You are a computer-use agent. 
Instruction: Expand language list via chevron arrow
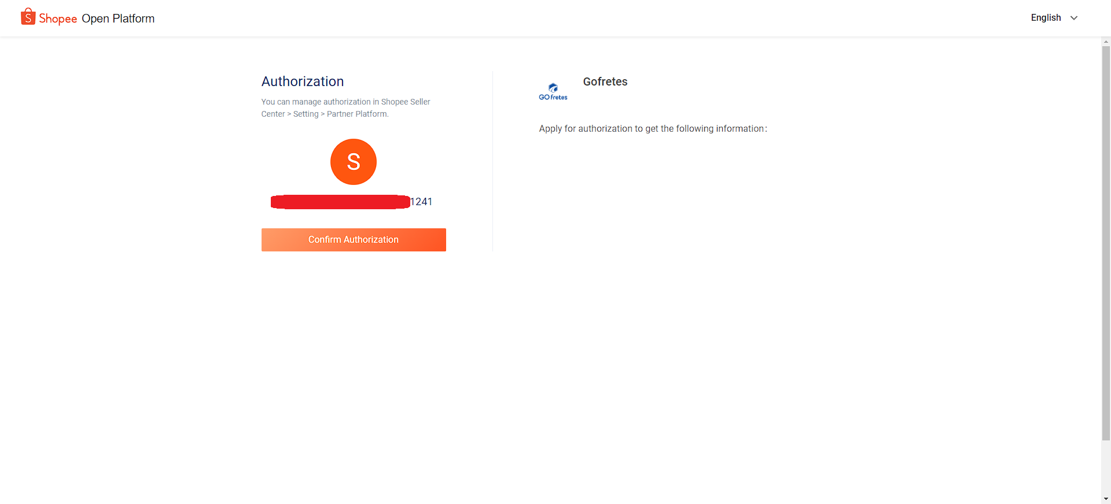(x=1074, y=18)
